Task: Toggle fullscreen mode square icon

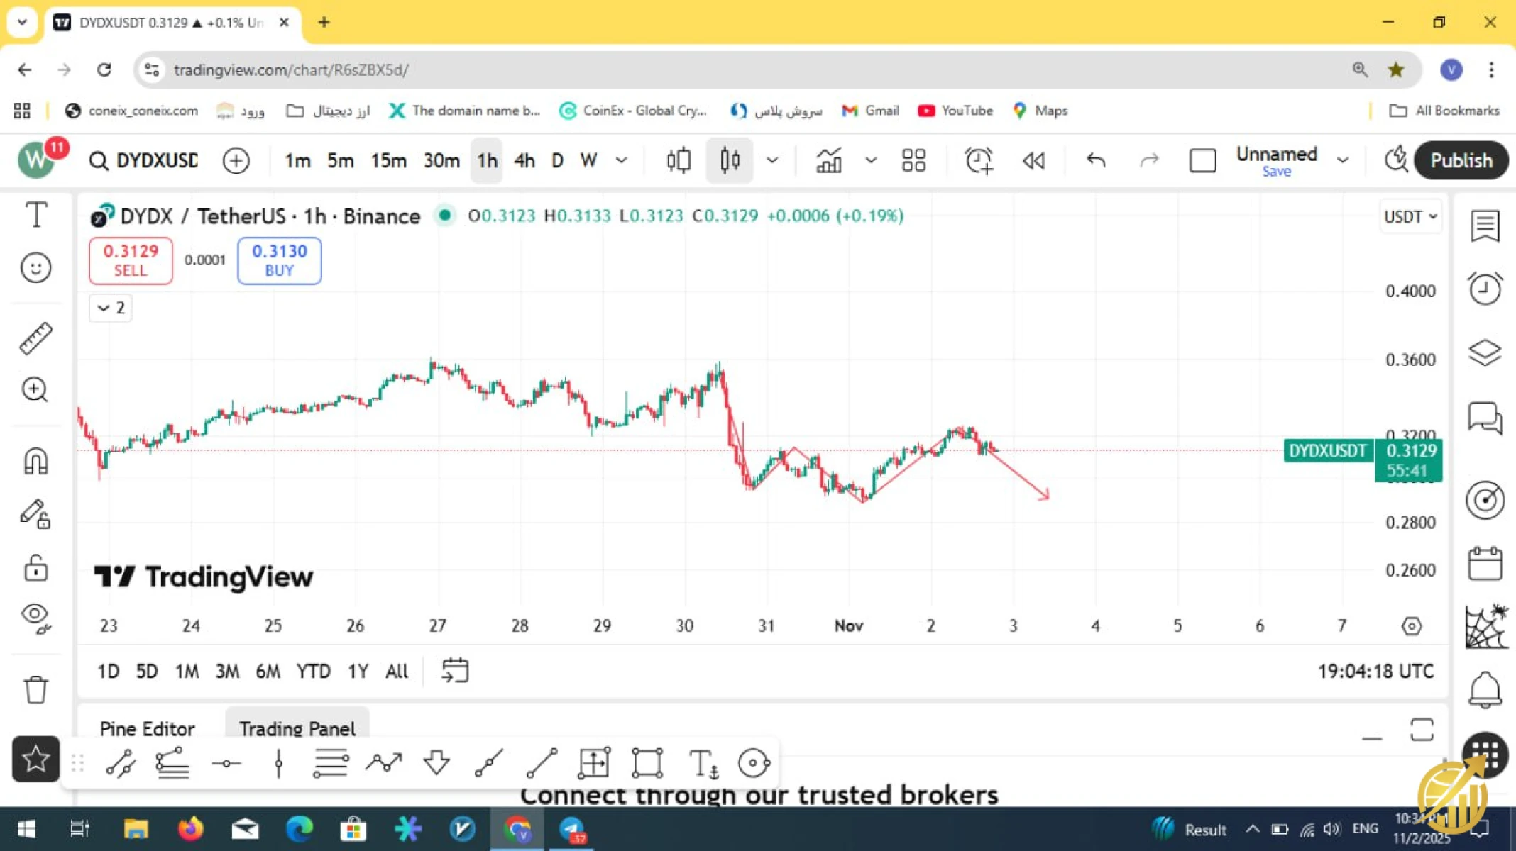Action: (x=1202, y=161)
